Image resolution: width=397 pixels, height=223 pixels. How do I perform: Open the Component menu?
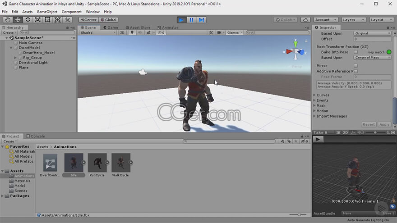click(x=72, y=12)
